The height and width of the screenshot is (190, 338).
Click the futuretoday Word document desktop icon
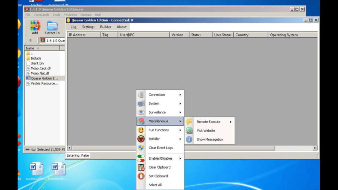pos(58,169)
